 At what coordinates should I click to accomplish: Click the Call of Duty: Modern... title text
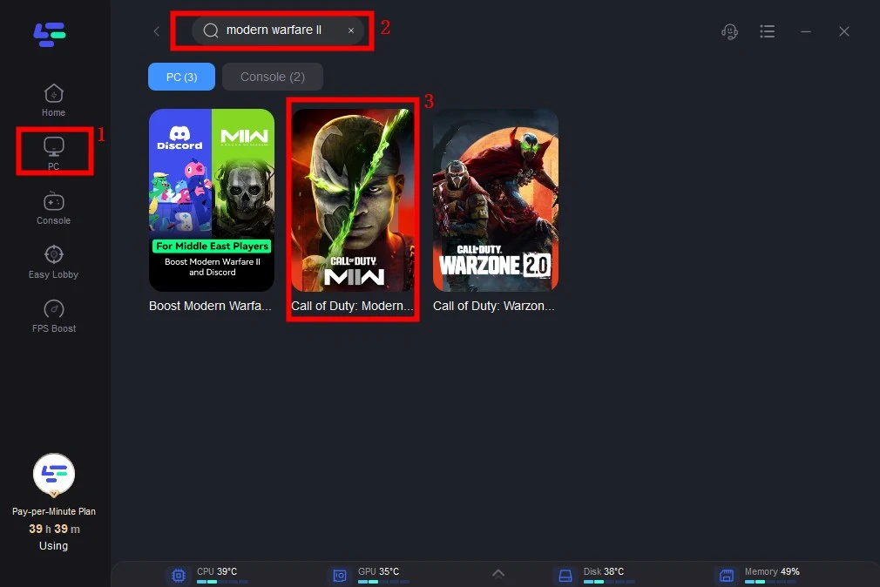(x=352, y=306)
